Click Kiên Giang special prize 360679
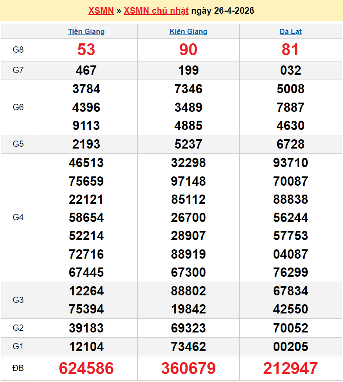Viewport: 343px width, 382px height. click(x=188, y=368)
